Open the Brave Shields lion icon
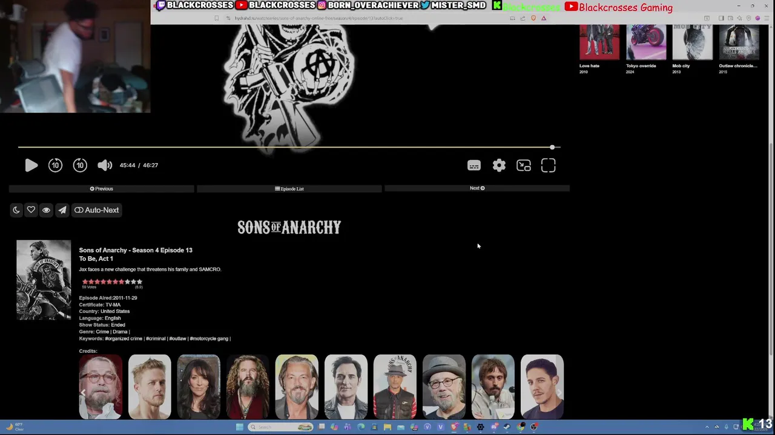This screenshot has height=435, width=775. [533, 18]
